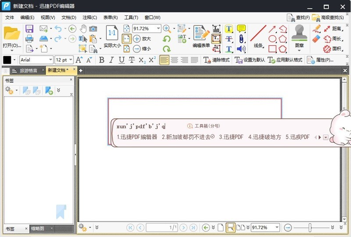The width and height of the screenshot is (351, 237).
Task: Open the 12 pt font size dropdown
Action: pyautogui.click(x=70, y=60)
